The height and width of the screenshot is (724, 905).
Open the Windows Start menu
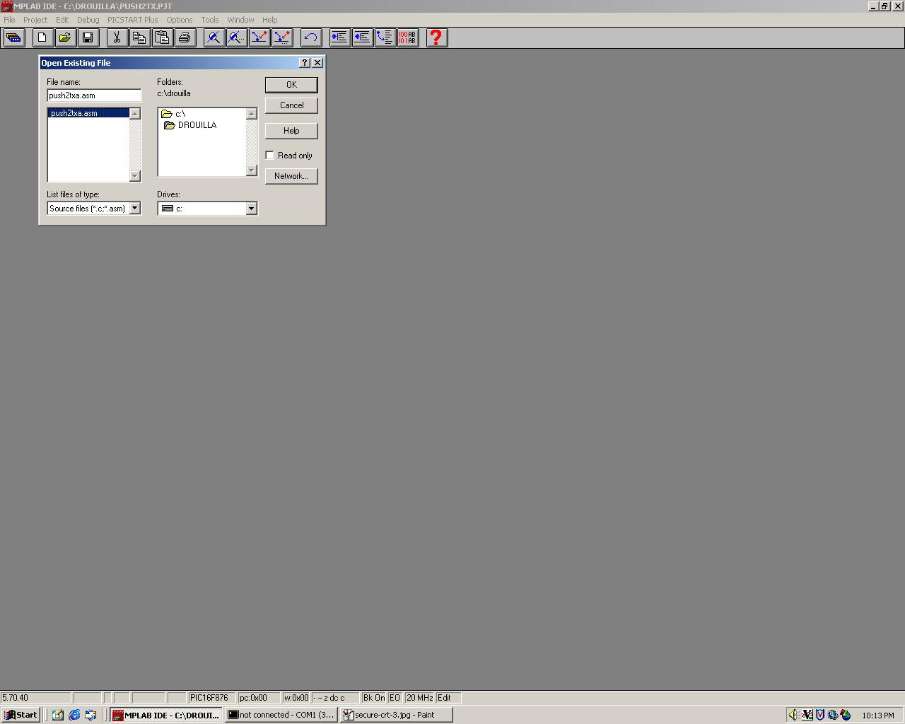[x=21, y=715]
